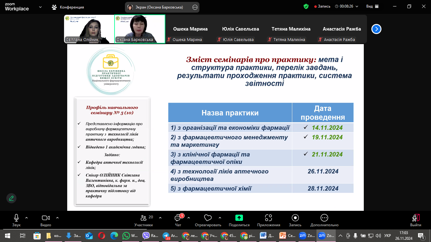Select the Юлія Савельєва participant tile

(x=241, y=29)
